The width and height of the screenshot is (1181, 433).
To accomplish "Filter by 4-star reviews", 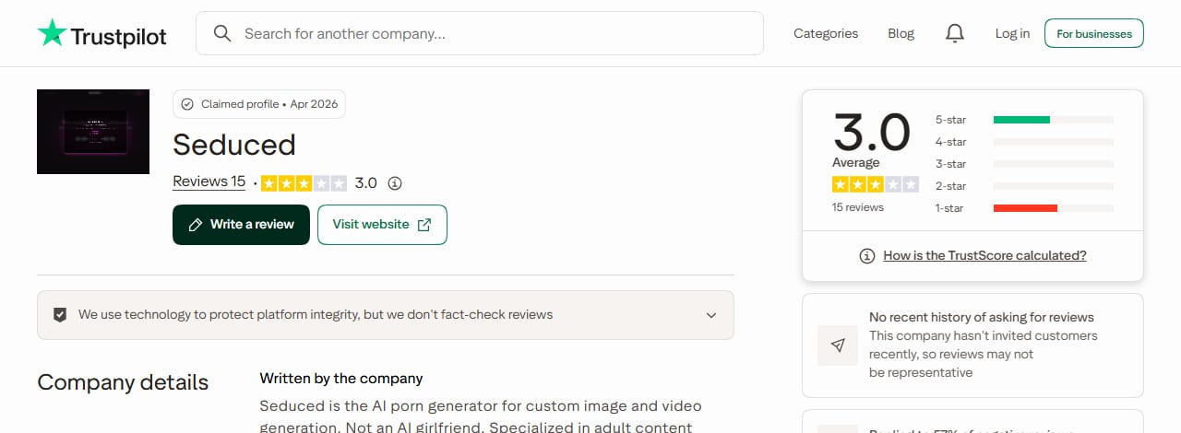I will (1024, 142).
